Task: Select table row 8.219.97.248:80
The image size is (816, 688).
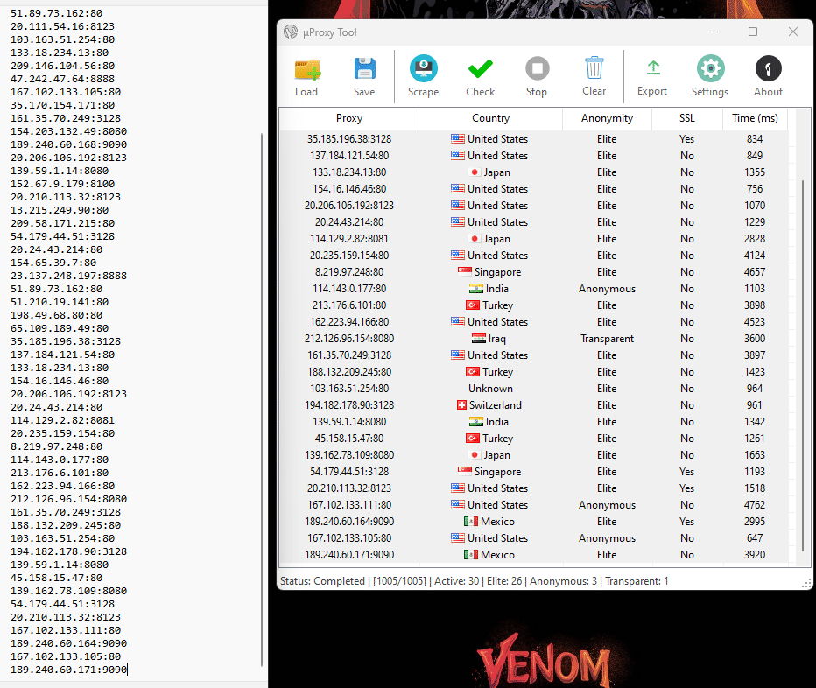Action: click(x=534, y=272)
